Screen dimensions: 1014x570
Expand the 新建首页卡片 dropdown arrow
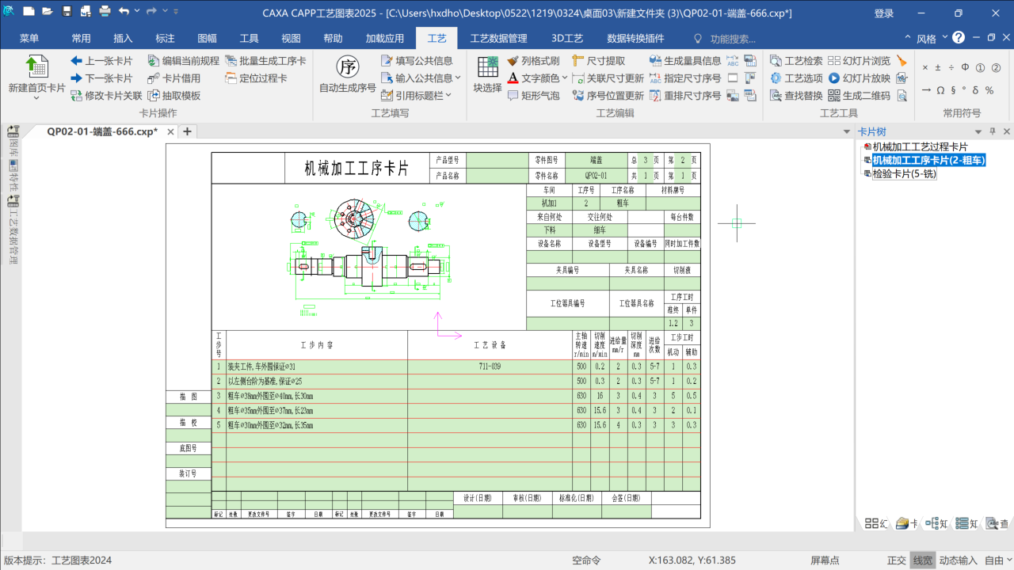coord(36,99)
